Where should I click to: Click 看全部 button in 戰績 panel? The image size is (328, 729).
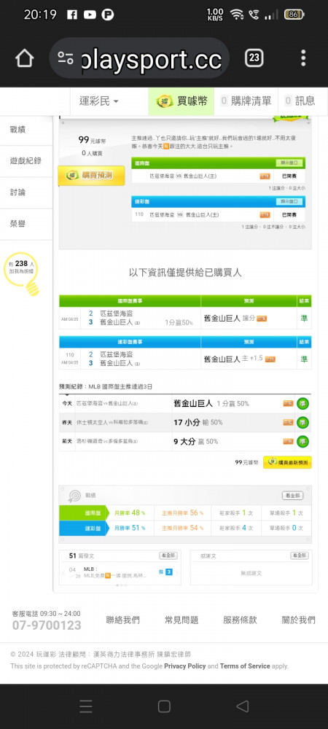click(x=293, y=496)
